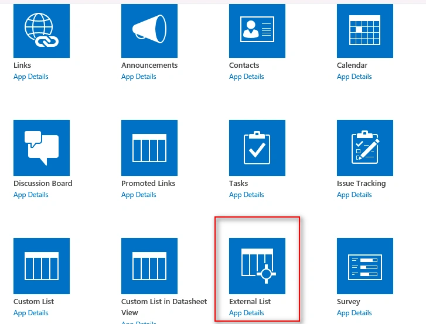Select Custom List in Datasheet View tile
The width and height of the screenshot is (426, 324).
[x=149, y=266]
